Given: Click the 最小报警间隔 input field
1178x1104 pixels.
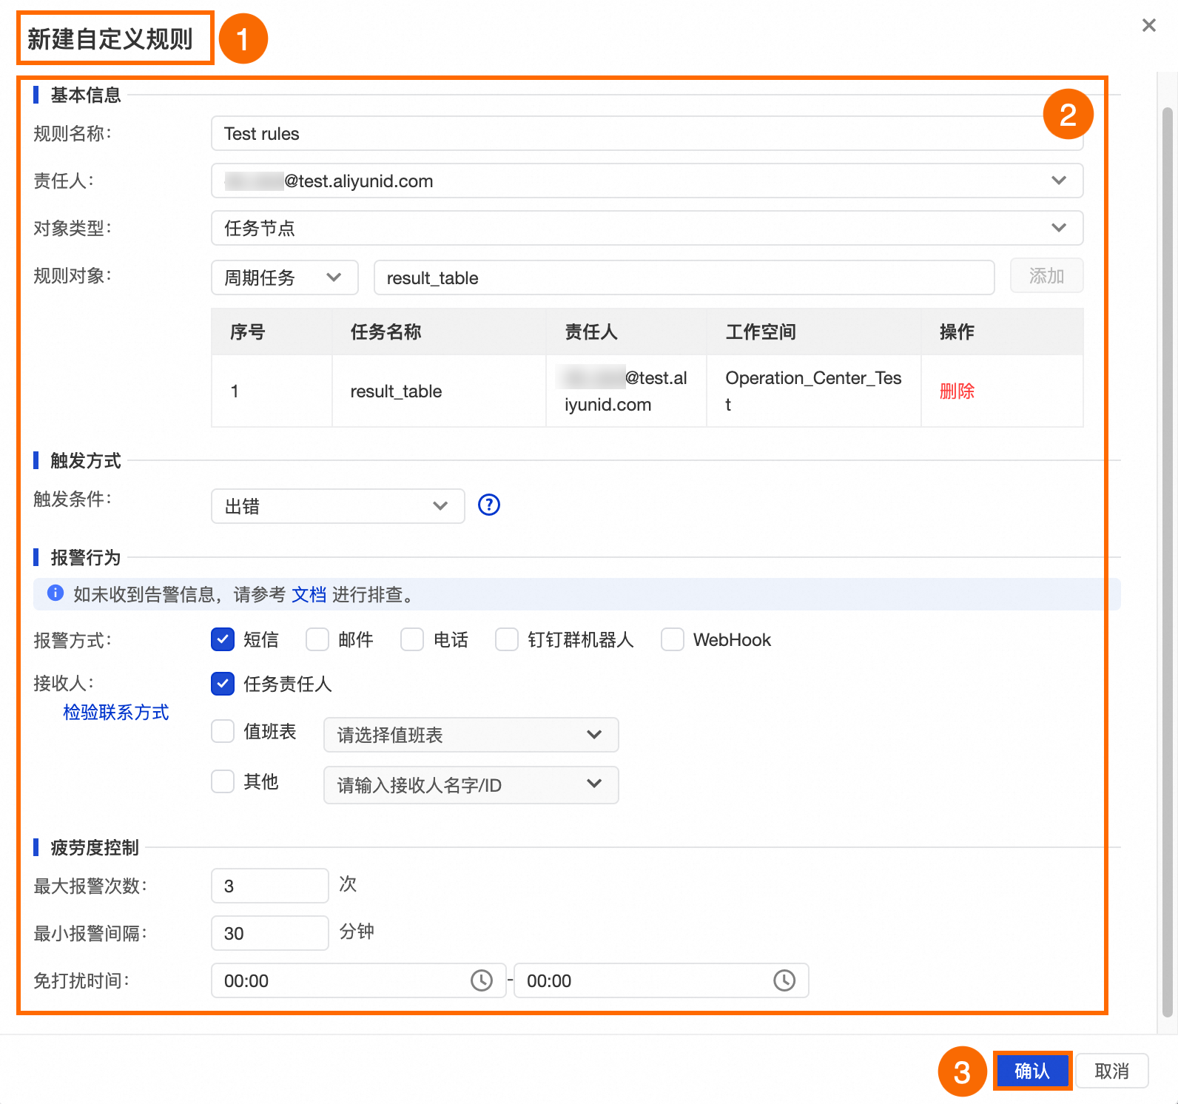Looking at the screenshot, I should (x=270, y=933).
